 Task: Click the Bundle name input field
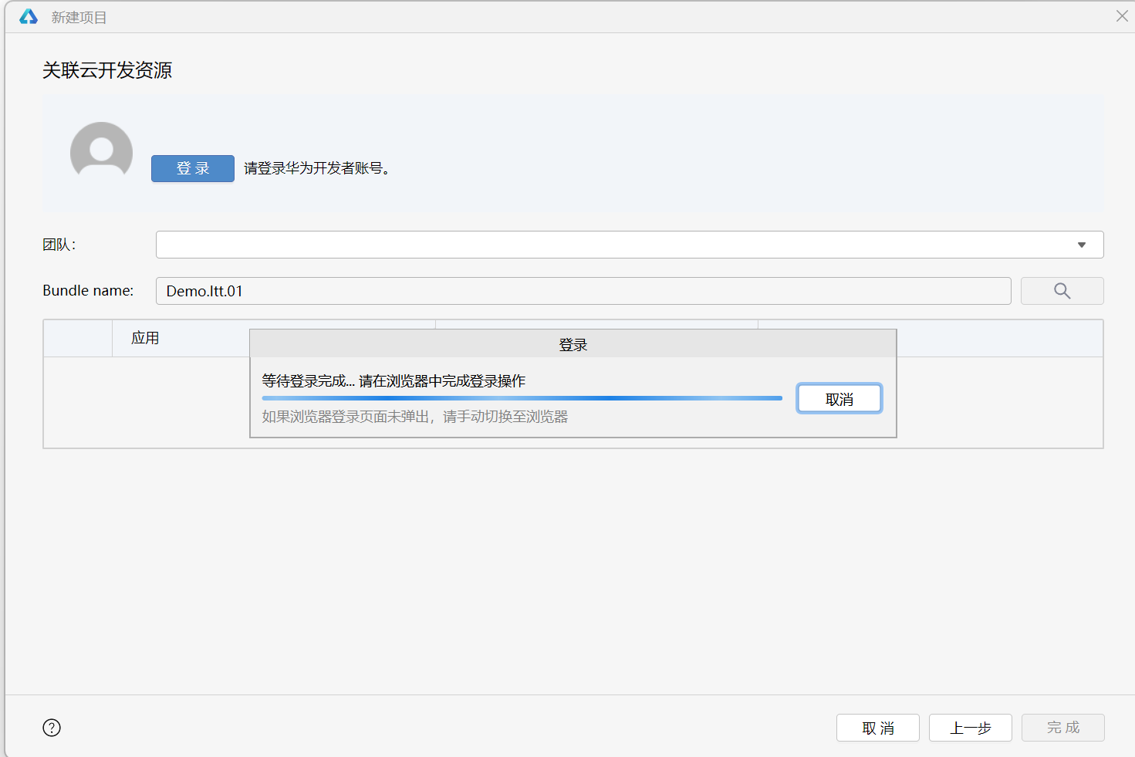point(583,291)
